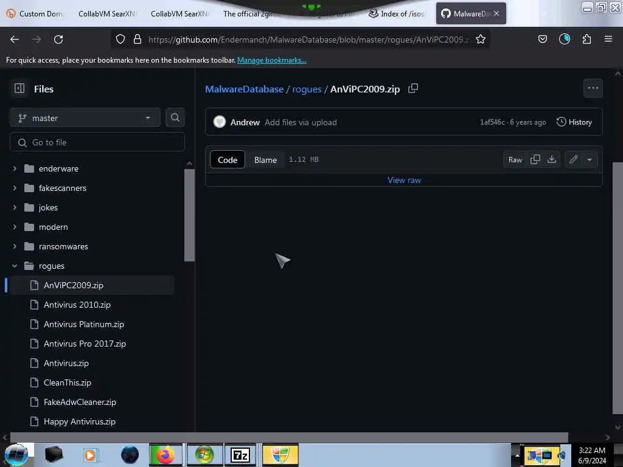Open the Pocket save icon
The image size is (623, 467).
point(542,39)
